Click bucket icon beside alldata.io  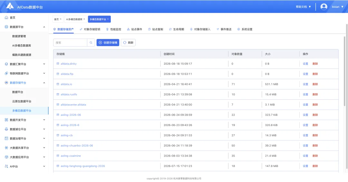point(58,84)
